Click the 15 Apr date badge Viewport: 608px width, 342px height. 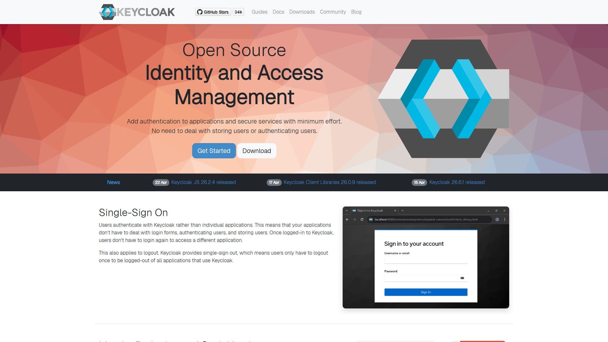pos(419,182)
